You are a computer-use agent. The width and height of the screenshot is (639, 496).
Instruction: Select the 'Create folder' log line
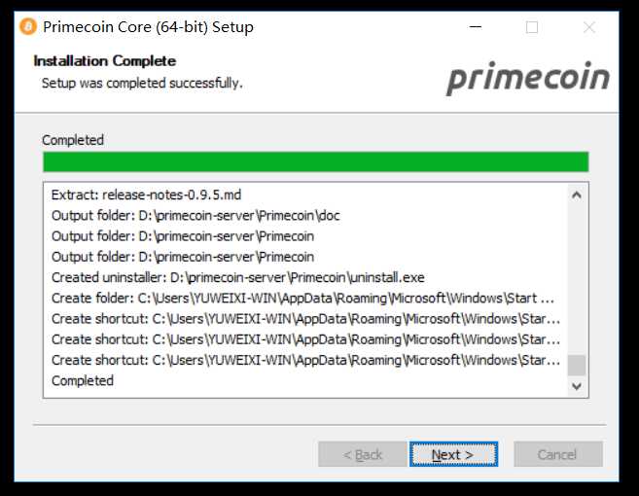pyautogui.click(x=302, y=299)
